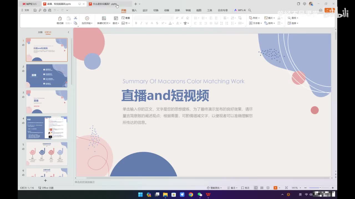
Task: Click the zoom in plus icon
Action: tap(333, 188)
